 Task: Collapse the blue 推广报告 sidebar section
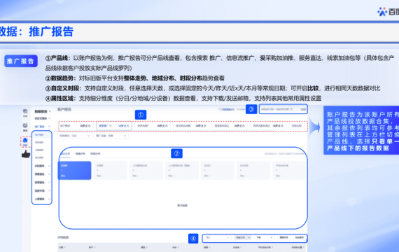coord(50,127)
